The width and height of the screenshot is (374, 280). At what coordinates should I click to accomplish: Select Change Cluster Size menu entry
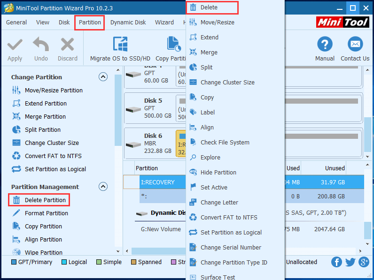(x=235, y=83)
